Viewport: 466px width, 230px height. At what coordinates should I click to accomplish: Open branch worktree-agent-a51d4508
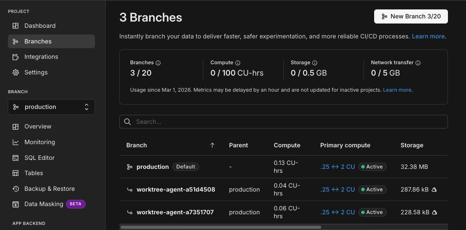click(176, 189)
